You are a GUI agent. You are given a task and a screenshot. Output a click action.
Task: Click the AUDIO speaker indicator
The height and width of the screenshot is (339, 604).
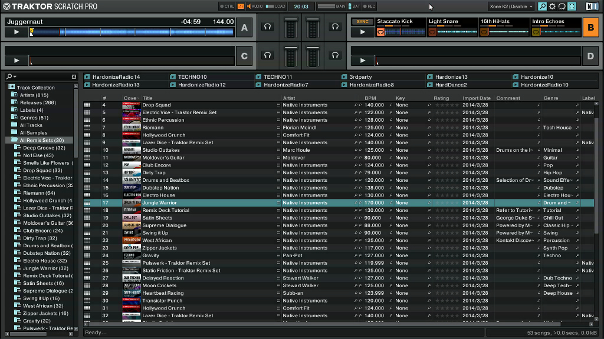pos(255,6)
